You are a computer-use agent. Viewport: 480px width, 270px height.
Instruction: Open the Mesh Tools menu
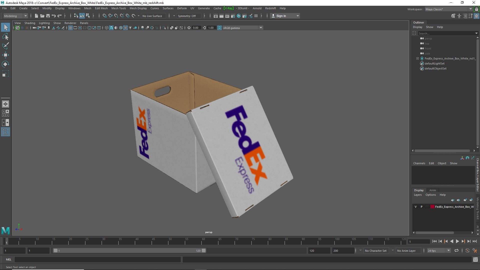118,8
